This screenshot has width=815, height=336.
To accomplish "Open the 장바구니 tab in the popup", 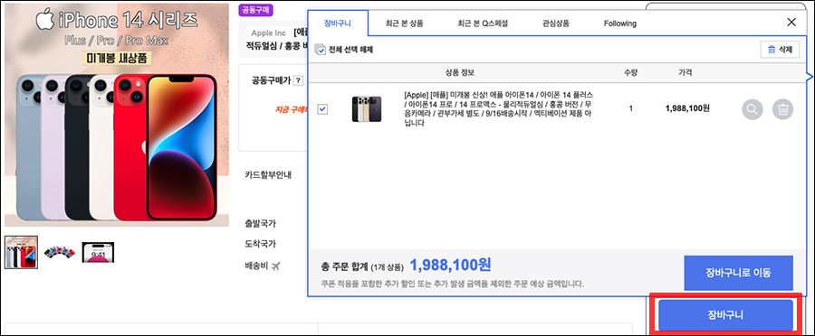I will [338, 23].
